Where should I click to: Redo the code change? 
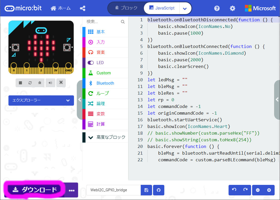click(x=245, y=190)
